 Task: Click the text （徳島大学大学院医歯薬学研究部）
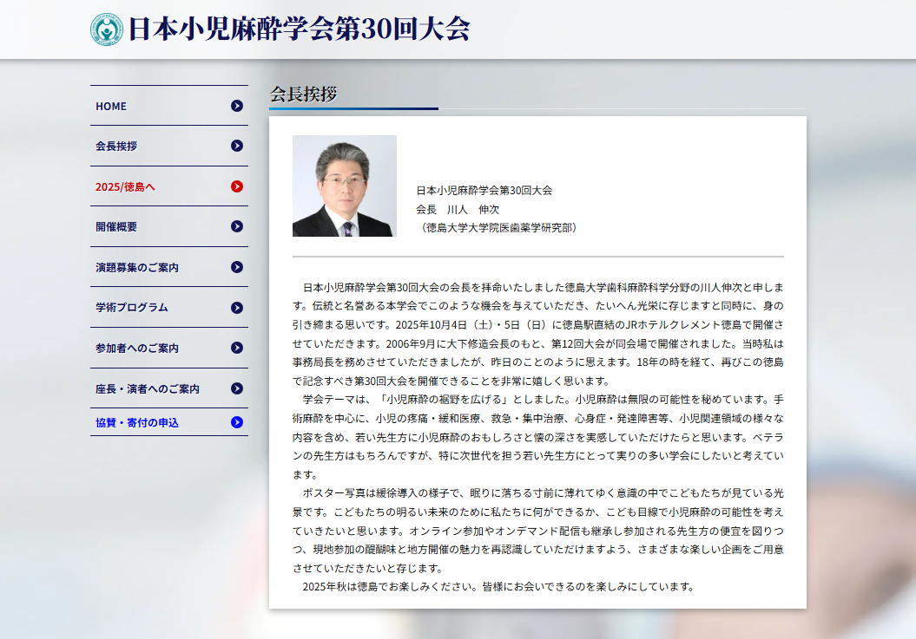498,227
